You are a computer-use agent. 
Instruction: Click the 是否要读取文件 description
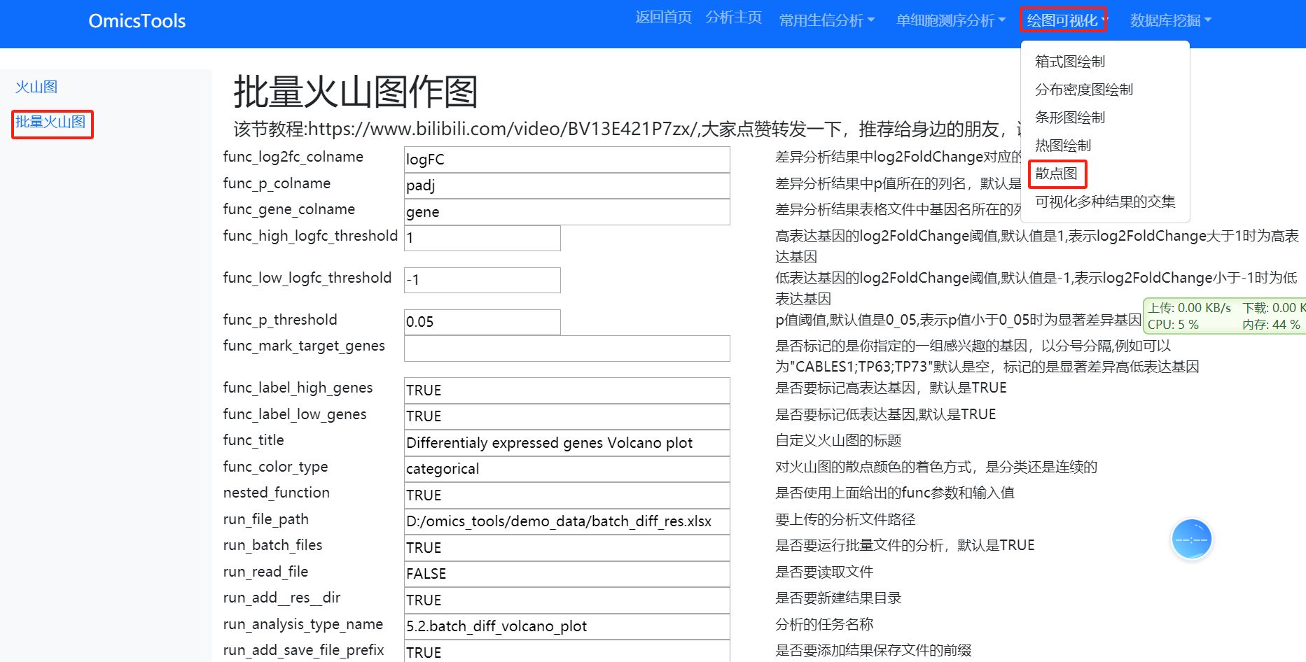pyautogui.click(x=824, y=572)
